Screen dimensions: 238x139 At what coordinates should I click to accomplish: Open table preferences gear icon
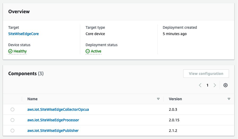(x=225, y=85)
